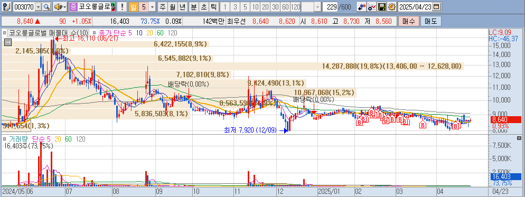Click the 매도 sell button
This screenshot has width=525, height=197.
tap(431, 22)
